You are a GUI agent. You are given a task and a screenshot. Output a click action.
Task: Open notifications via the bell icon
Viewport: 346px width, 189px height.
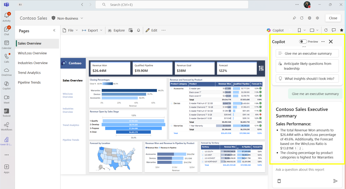pos(138,30)
